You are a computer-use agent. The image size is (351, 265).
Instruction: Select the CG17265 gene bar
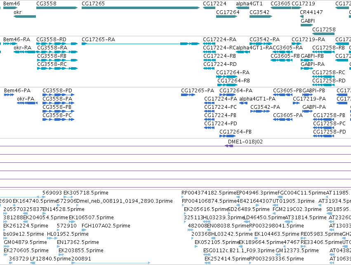[141, 8]
